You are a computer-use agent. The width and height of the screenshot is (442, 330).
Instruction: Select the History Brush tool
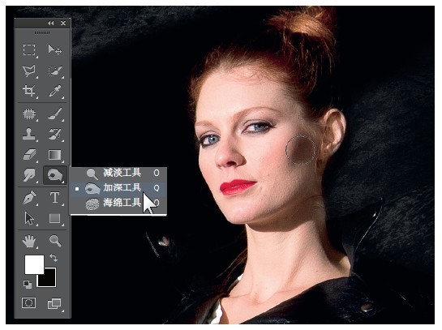pos(54,134)
